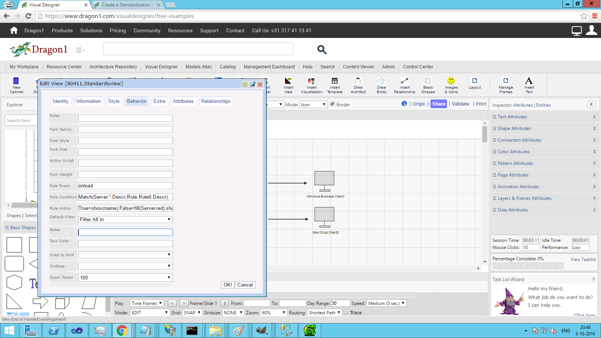Click the Windows Business Client1 computer shape
This screenshot has width=601, height=338.
[324, 181]
